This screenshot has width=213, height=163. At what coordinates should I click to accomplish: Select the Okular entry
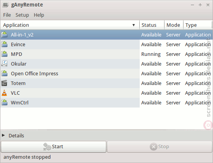tap(19, 64)
